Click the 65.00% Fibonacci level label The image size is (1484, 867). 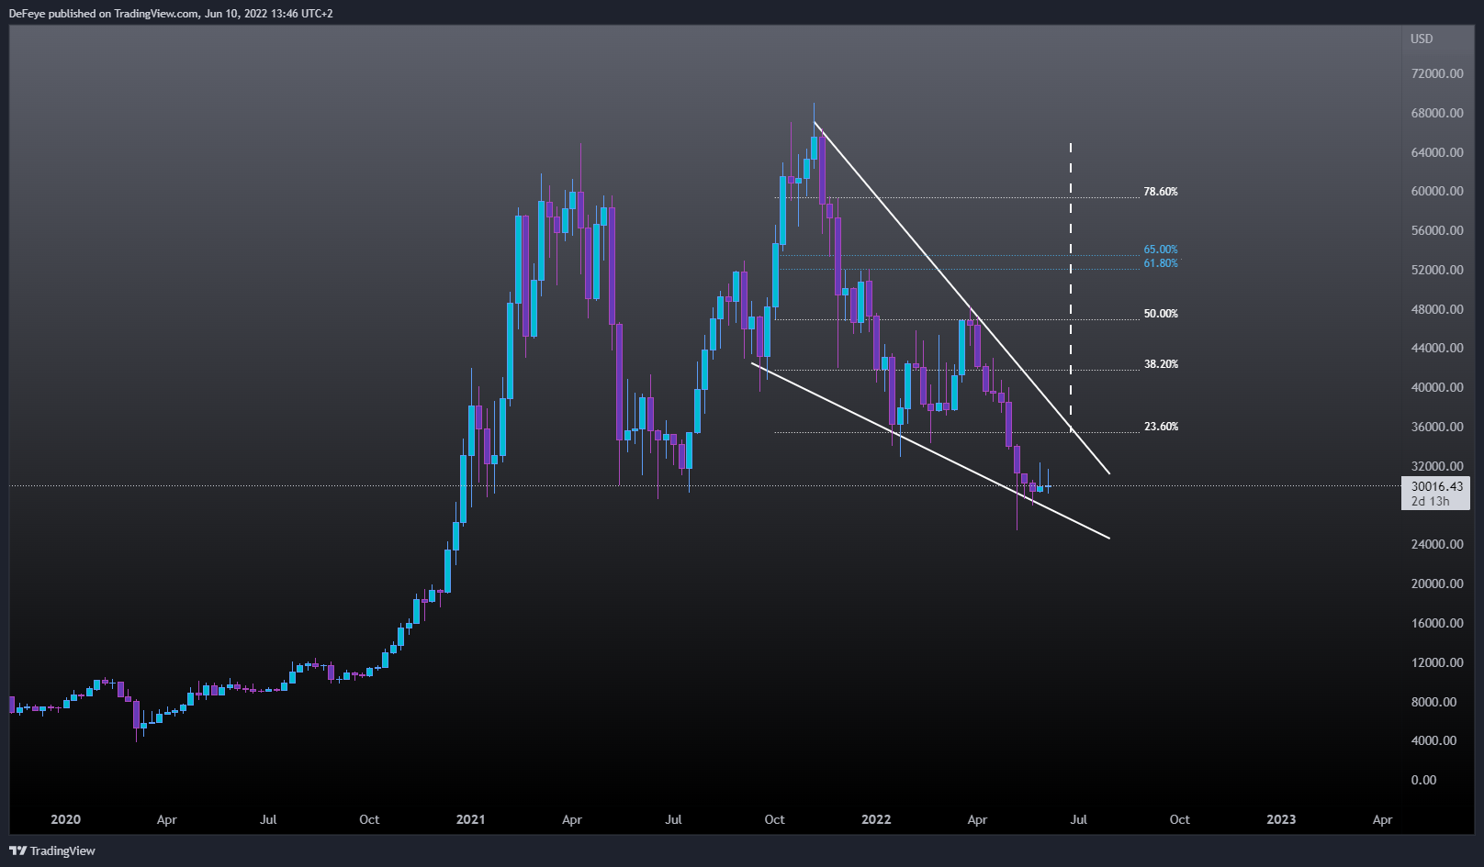[x=1160, y=250]
